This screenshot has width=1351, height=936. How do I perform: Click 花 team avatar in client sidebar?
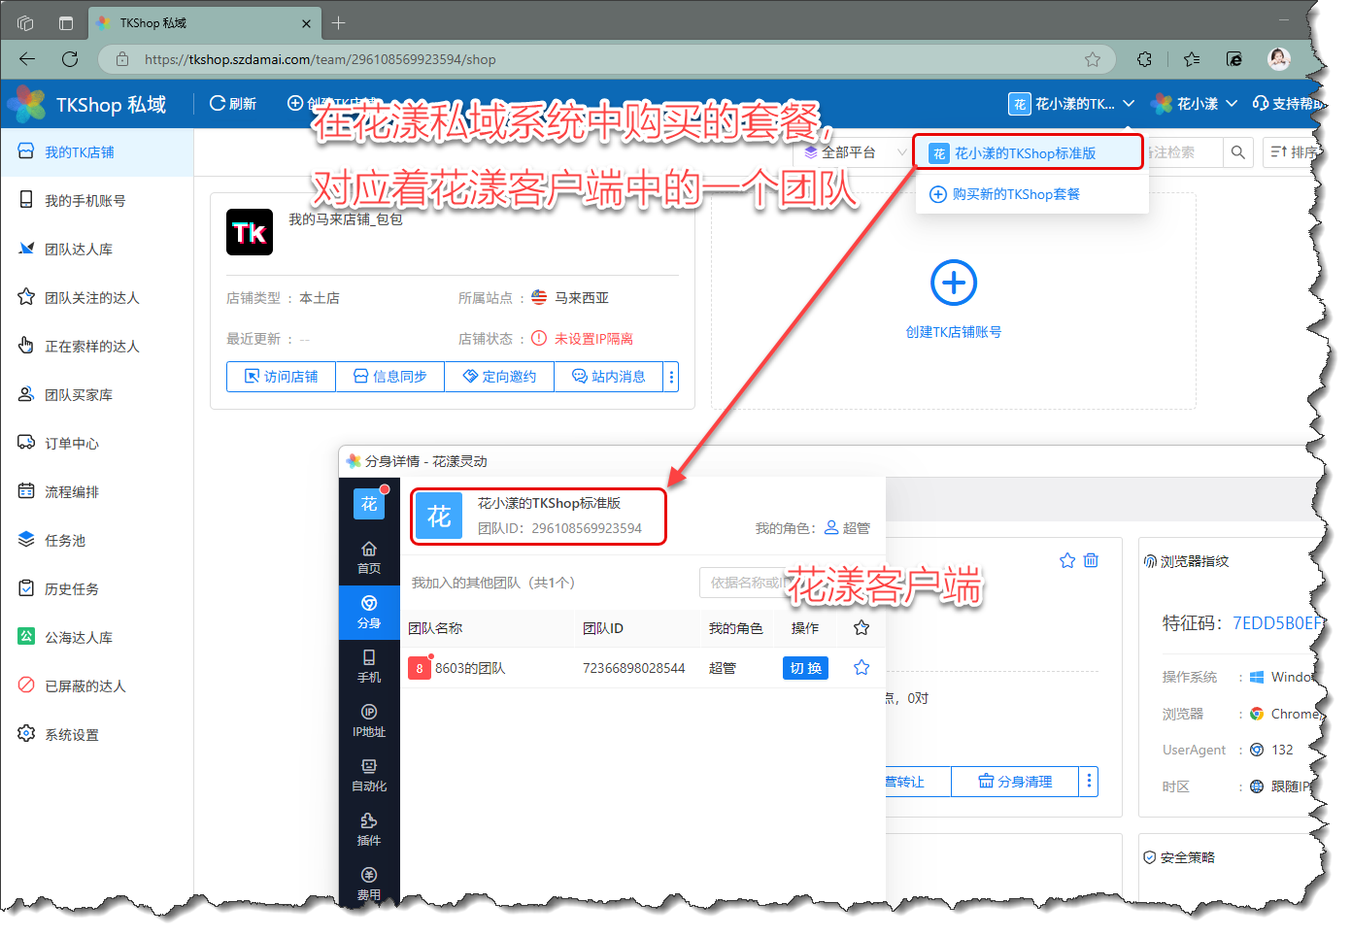pos(369,504)
